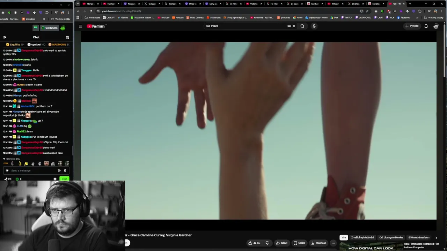Select 'Z vašich vyhledávání' filter chip

point(362,237)
